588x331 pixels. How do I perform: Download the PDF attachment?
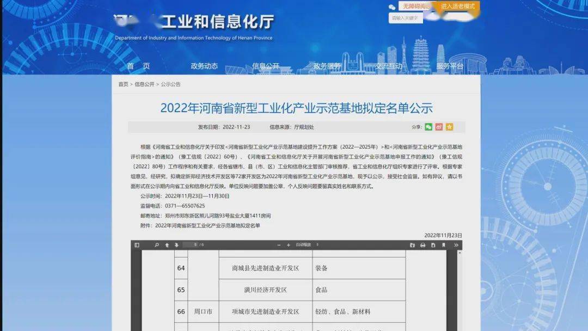point(433,245)
